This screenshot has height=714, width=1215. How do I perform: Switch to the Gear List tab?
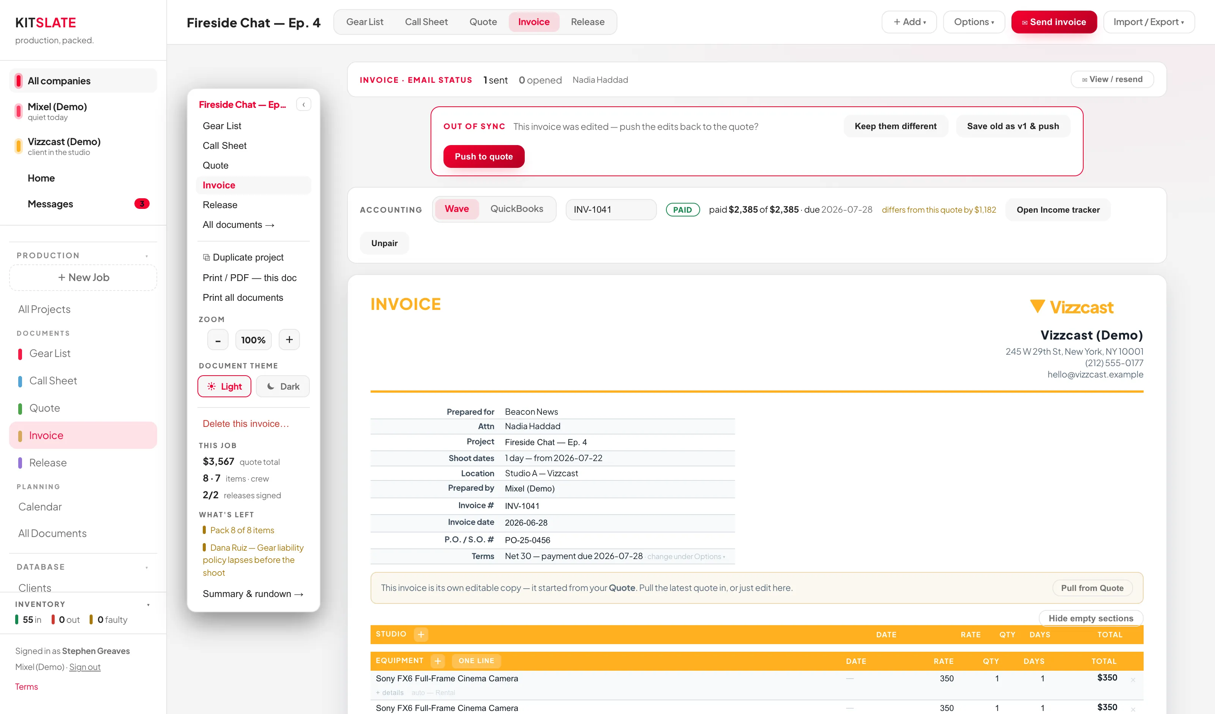pos(364,22)
